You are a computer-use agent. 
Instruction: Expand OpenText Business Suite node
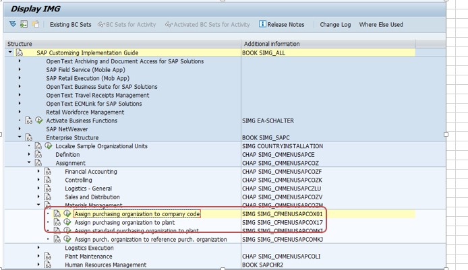[20, 86]
